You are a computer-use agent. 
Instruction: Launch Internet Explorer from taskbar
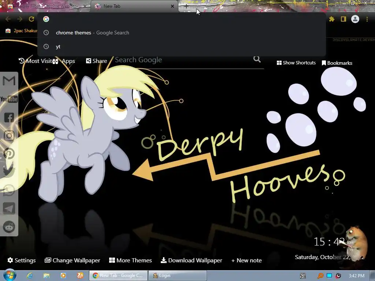(30, 276)
